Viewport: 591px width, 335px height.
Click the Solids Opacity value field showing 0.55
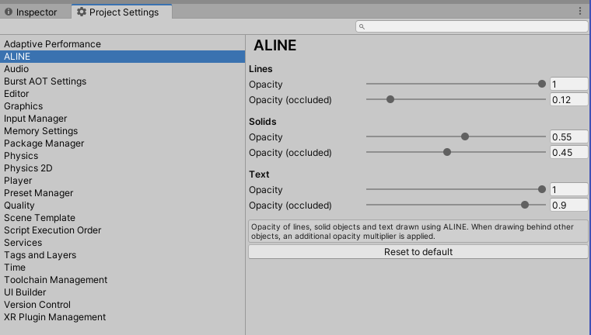click(x=568, y=137)
